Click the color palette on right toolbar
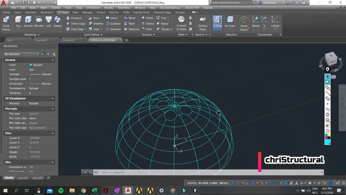 pos(328,136)
